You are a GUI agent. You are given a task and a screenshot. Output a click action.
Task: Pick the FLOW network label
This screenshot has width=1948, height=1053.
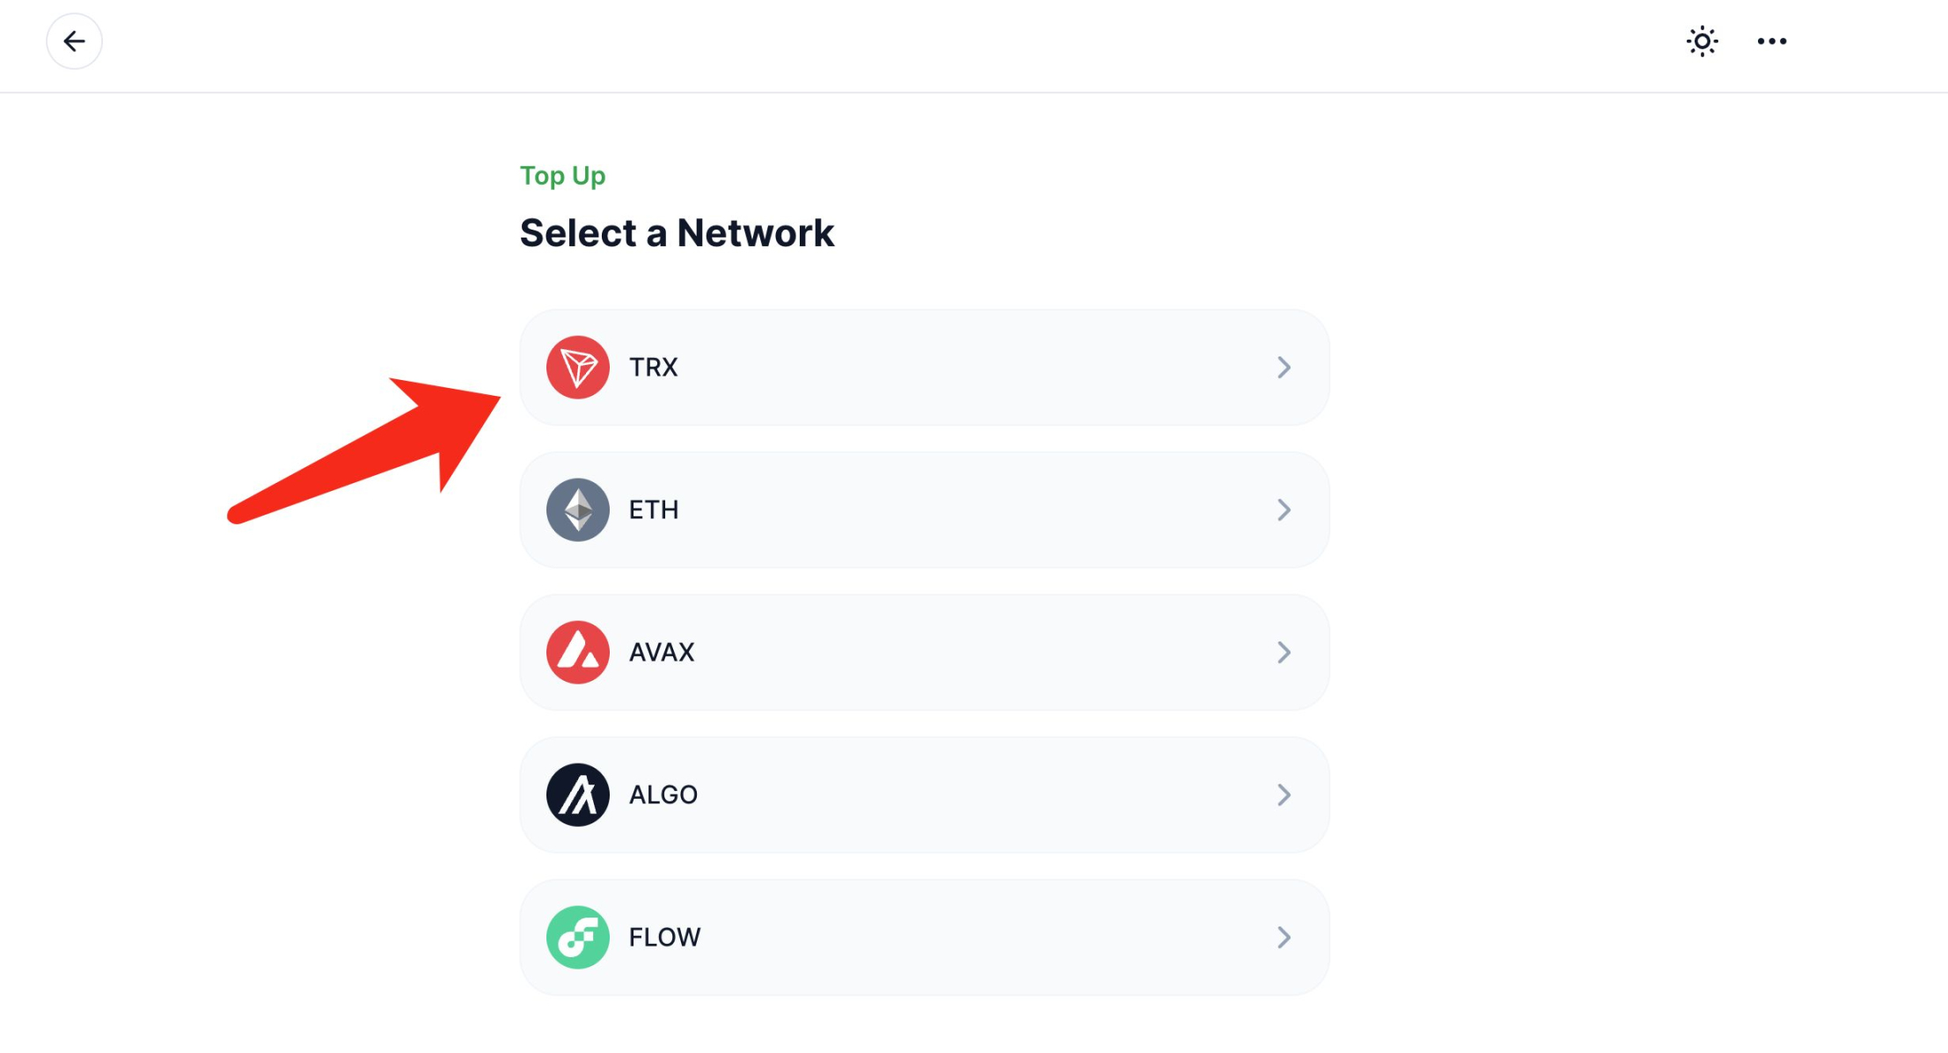pyautogui.click(x=664, y=937)
